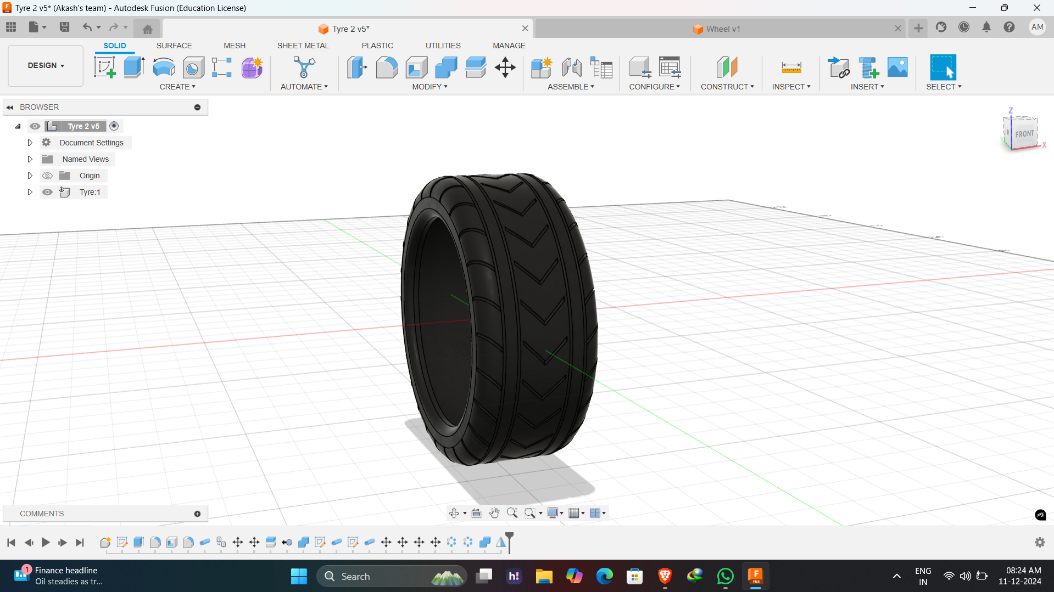1054x592 pixels.
Task: Select the Offset Face tool
Action: [476, 67]
